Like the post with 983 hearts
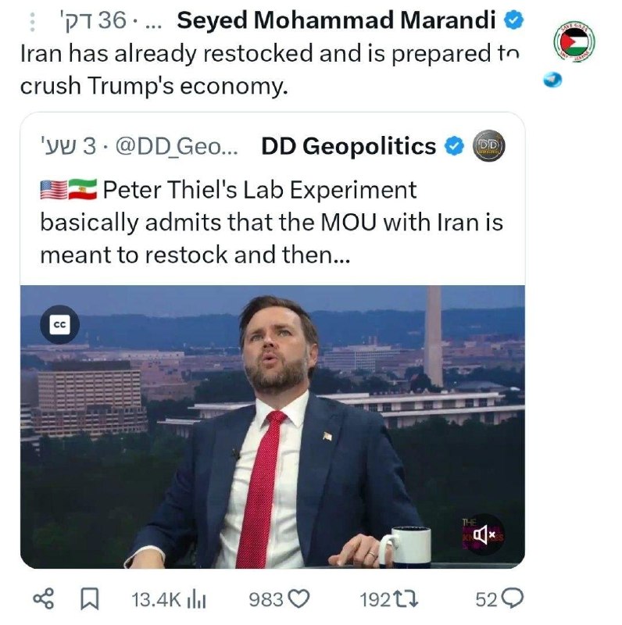622x625 pixels. pos(279,599)
